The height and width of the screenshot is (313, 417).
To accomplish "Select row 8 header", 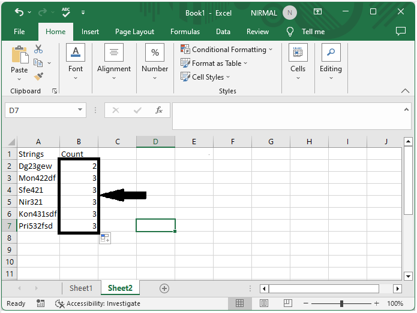I will pos(10,238).
